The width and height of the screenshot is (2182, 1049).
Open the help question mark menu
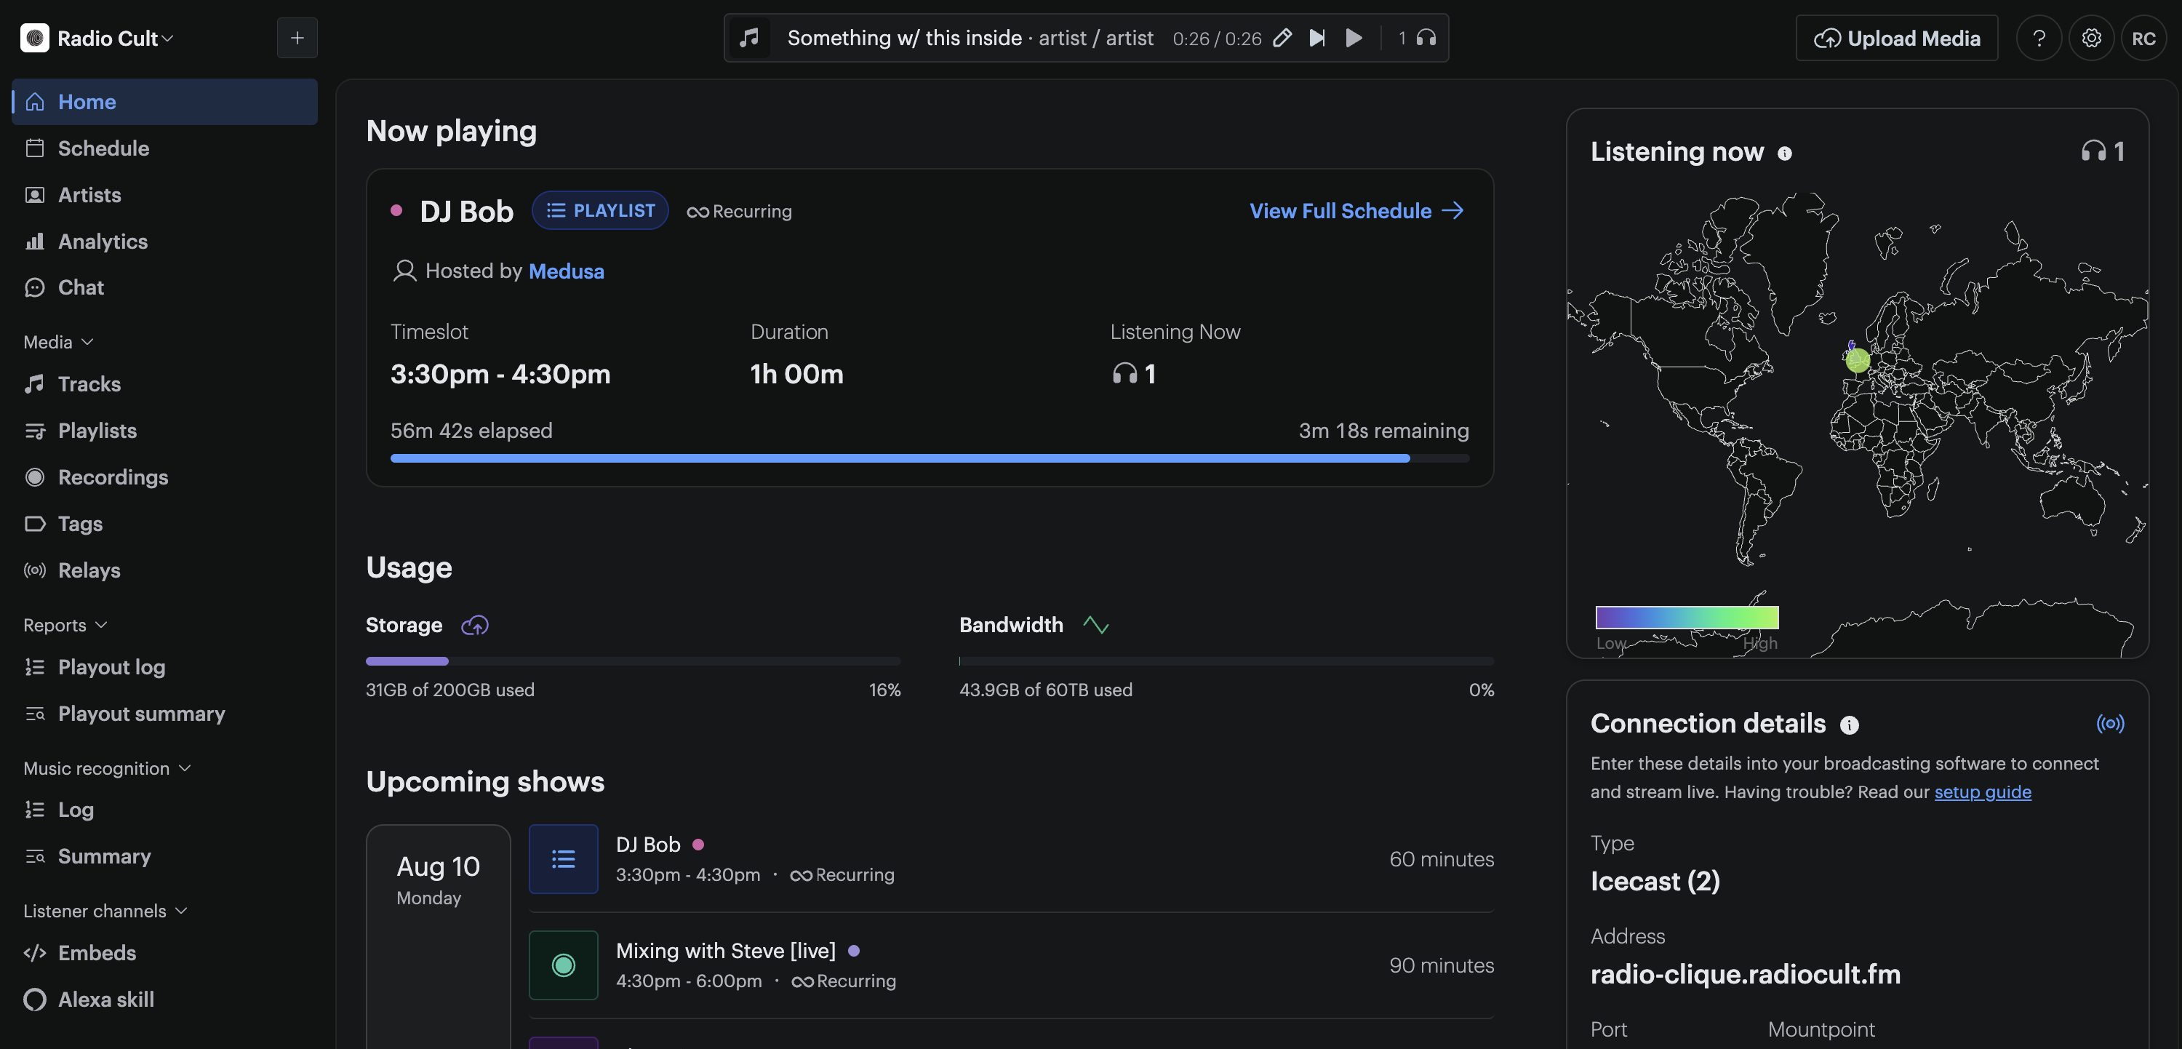coord(2039,38)
